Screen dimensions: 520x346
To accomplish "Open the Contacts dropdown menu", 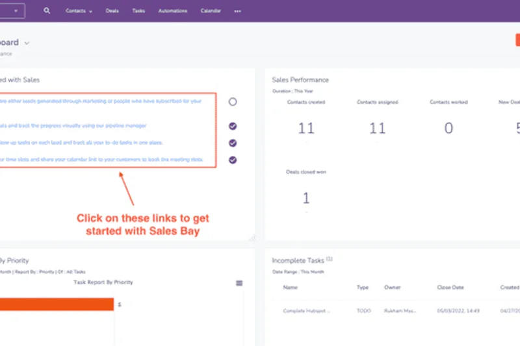I will [x=79, y=11].
